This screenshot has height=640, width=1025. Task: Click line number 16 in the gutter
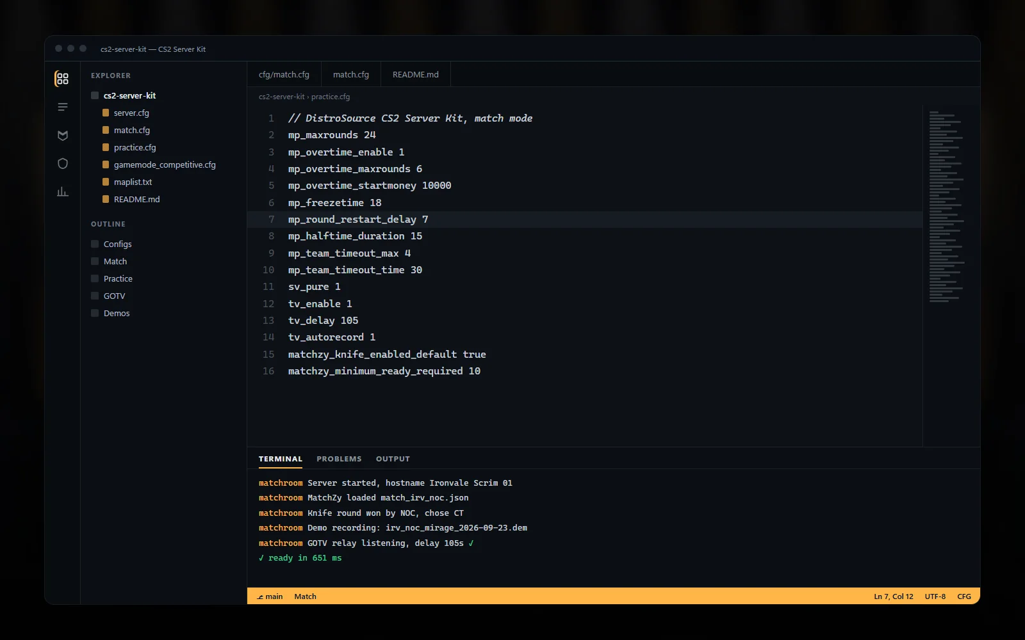point(268,371)
